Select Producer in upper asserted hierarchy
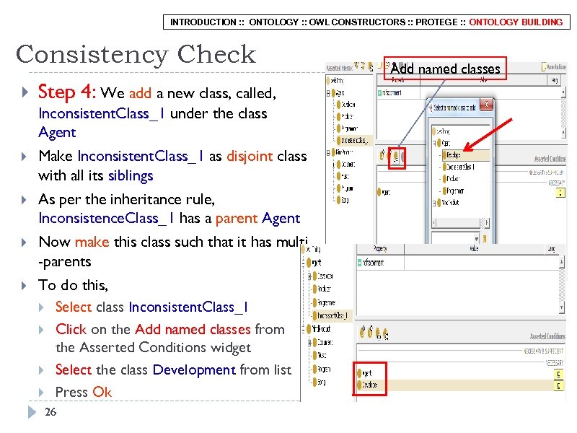 click(x=345, y=116)
